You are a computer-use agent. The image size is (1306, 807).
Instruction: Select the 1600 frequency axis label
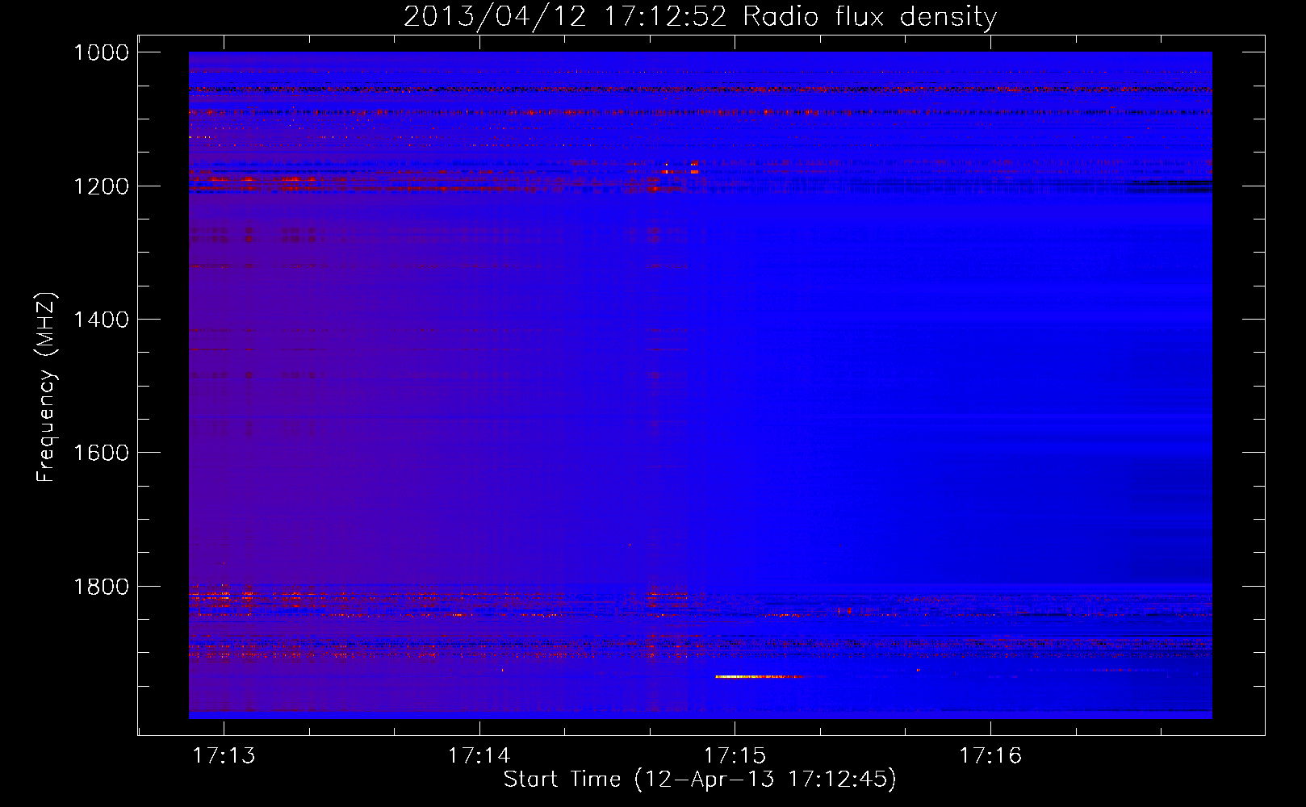(x=101, y=453)
